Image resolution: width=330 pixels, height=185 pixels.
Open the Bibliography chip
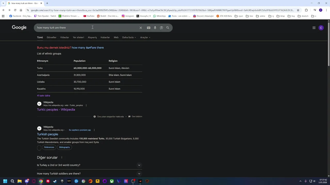(x=64, y=147)
